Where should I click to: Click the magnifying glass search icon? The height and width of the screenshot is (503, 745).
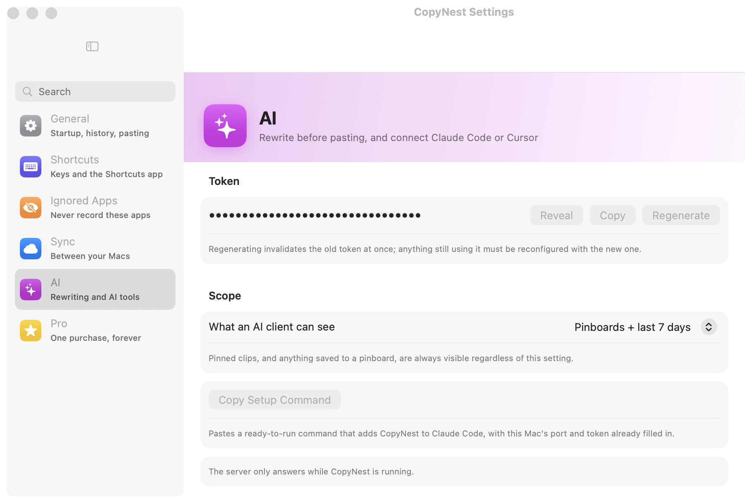(27, 91)
